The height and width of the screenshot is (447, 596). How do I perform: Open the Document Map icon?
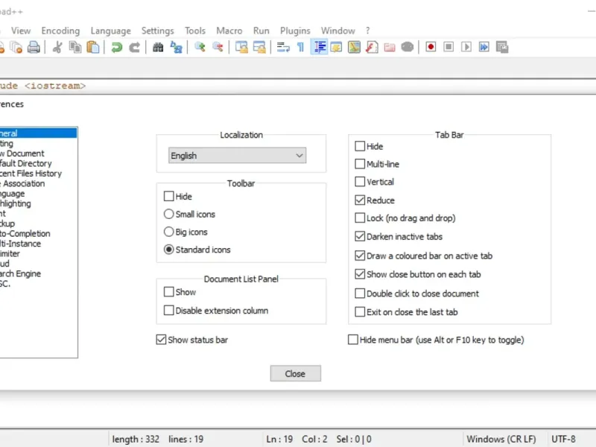tap(354, 47)
